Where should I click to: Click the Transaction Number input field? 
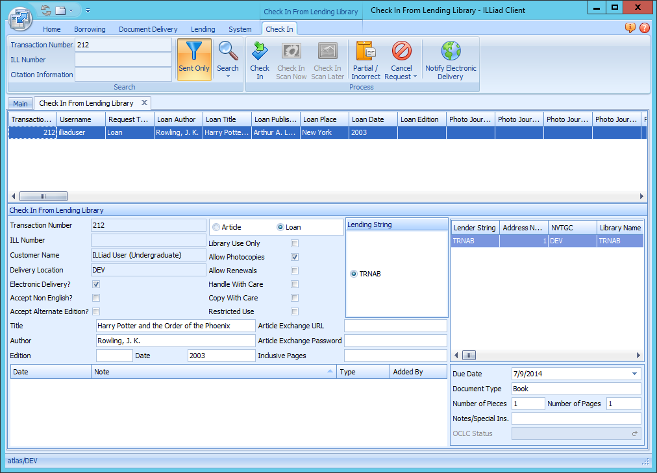(x=123, y=45)
